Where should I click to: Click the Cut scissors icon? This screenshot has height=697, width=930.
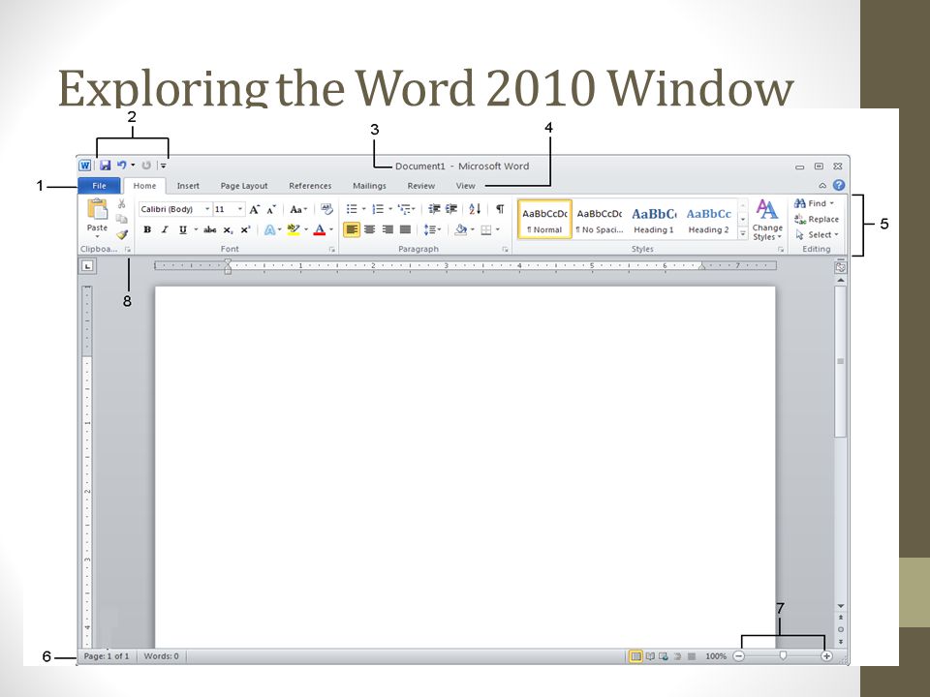(122, 204)
